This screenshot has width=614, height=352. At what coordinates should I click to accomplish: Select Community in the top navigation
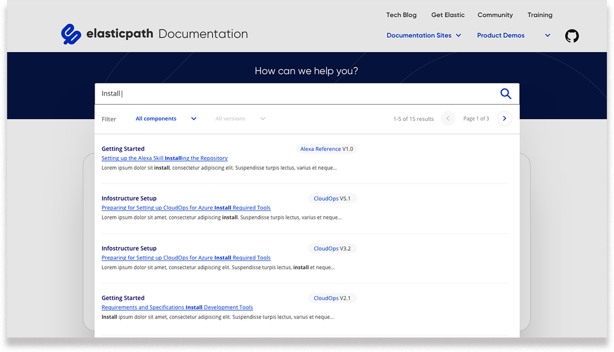tap(495, 14)
